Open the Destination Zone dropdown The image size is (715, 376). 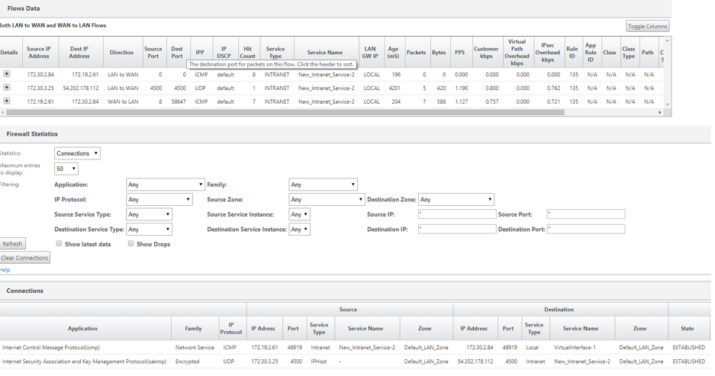[x=456, y=200]
